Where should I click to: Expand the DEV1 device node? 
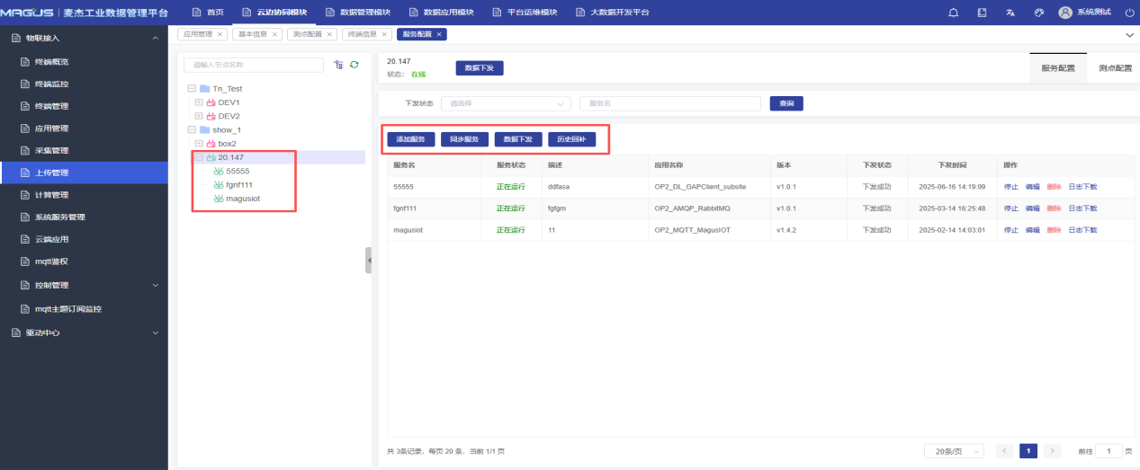pyautogui.click(x=199, y=102)
